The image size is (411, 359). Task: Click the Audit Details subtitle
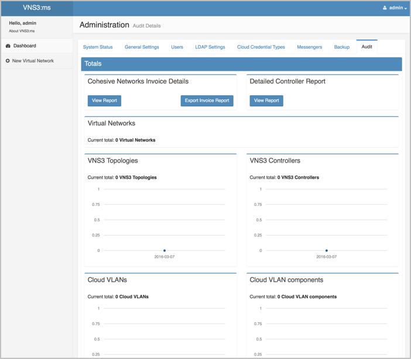[x=146, y=26]
